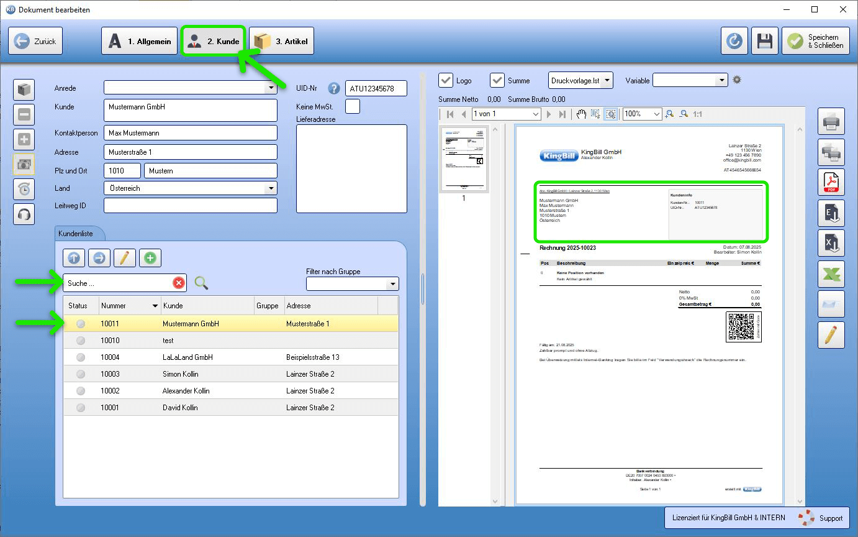Viewport: 858px width, 537px height.
Task: Click the refresh icon in top toolbar
Action: (734, 41)
